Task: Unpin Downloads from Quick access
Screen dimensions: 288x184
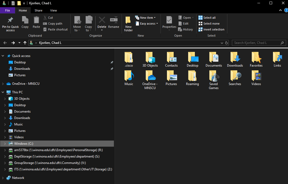Action: [x=112, y=69]
